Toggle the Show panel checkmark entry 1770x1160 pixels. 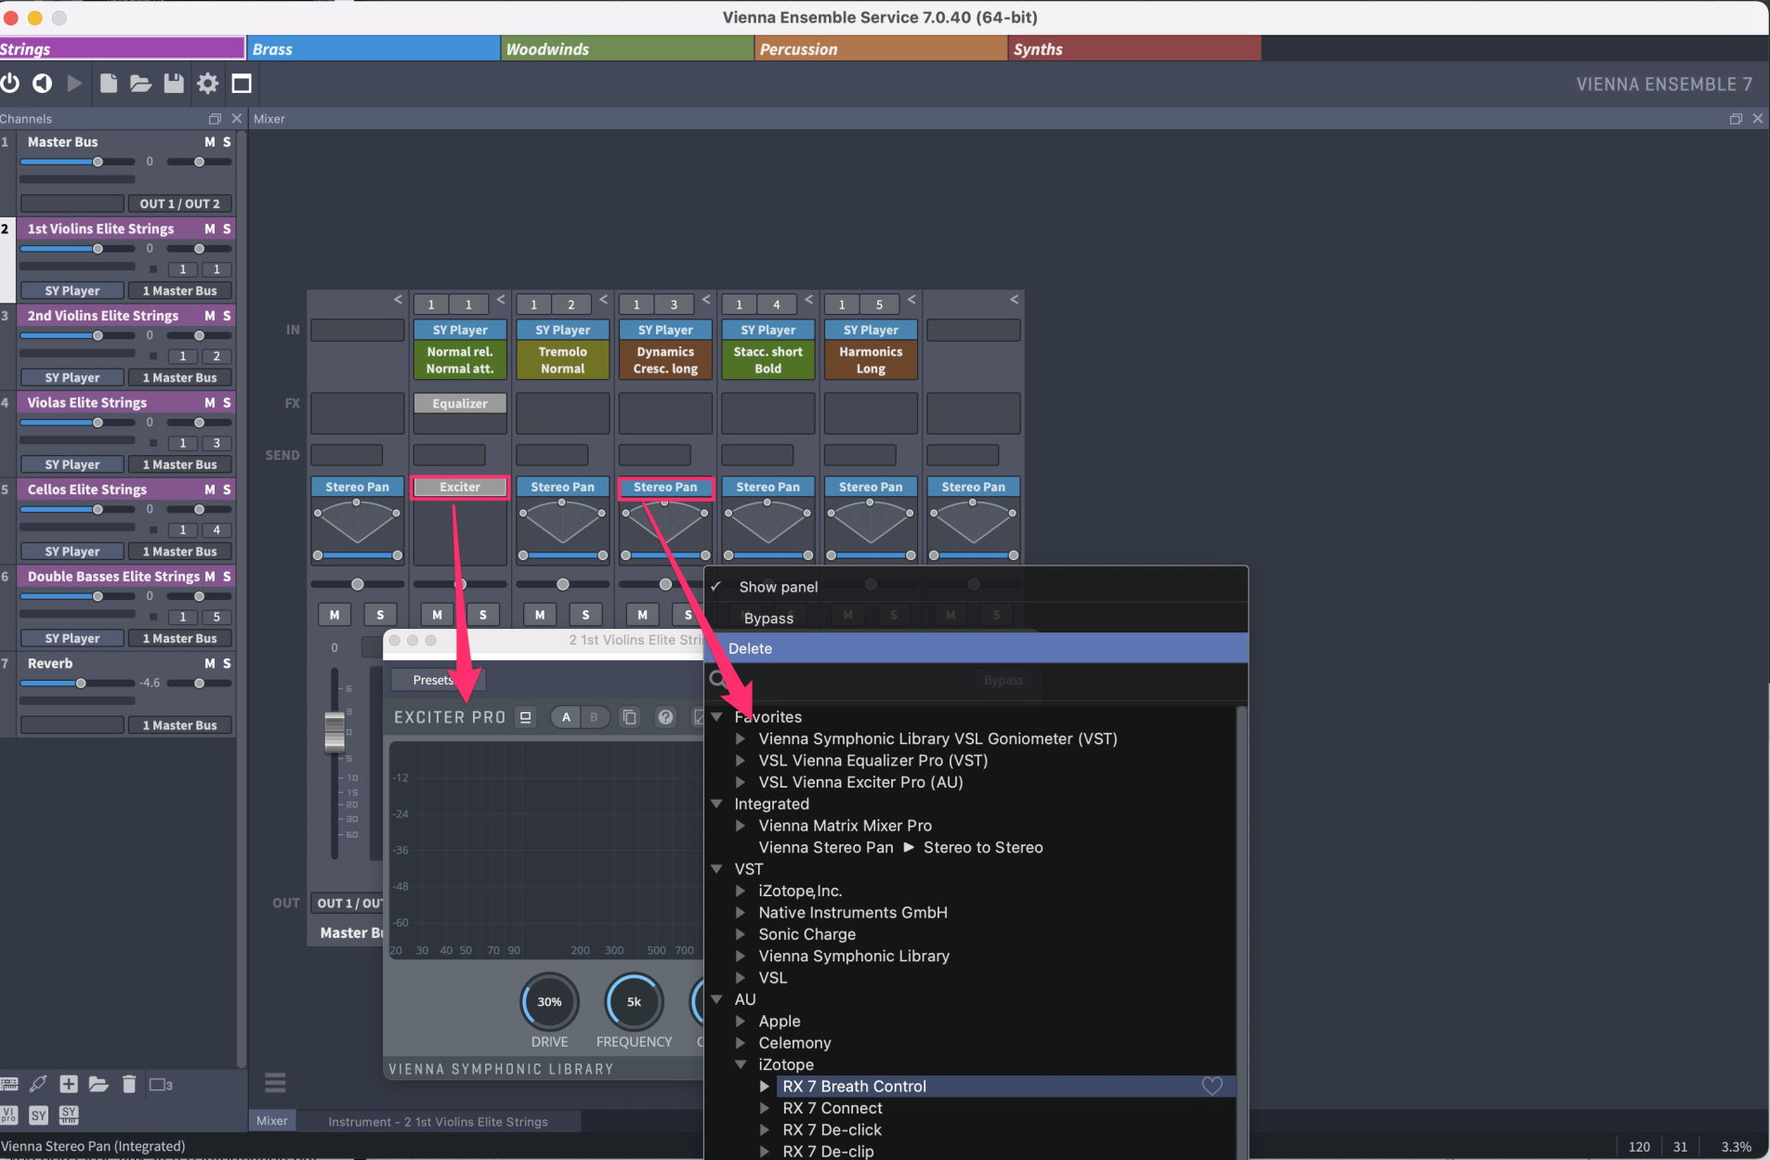tap(976, 587)
